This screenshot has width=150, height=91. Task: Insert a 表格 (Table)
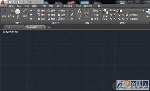click(x=94, y=19)
